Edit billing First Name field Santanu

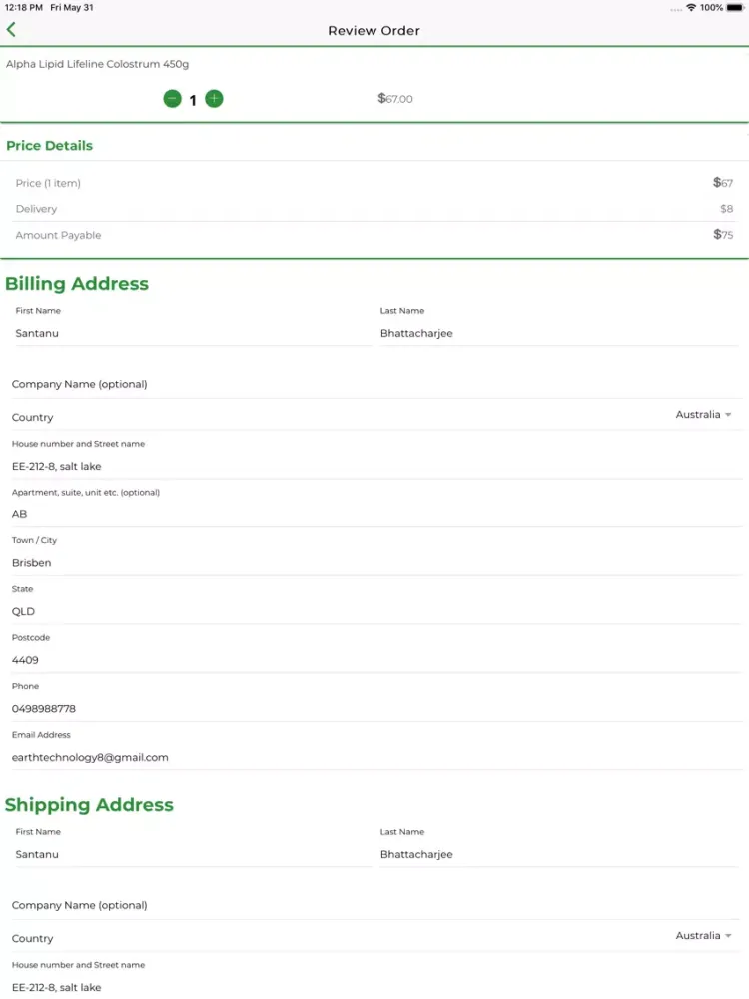[190, 333]
